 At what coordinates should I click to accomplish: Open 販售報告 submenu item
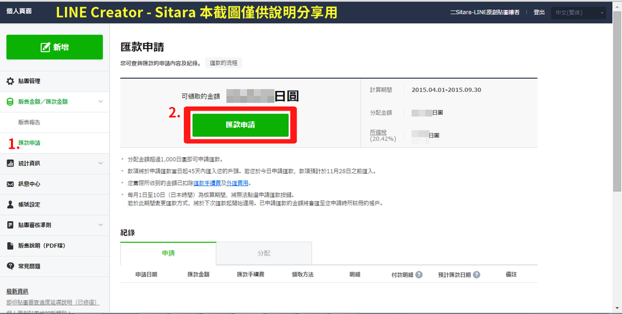pos(29,123)
